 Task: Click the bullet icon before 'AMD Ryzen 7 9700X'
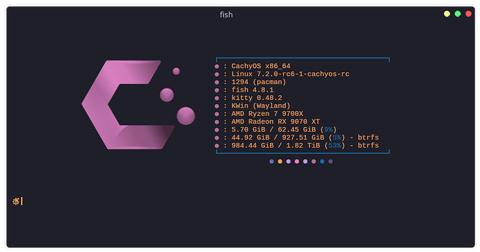(x=217, y=114)
